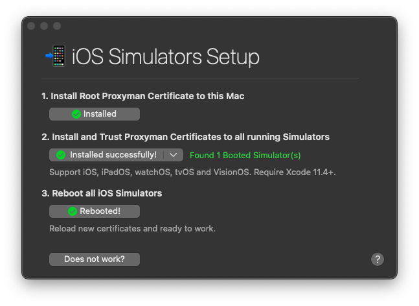Viewport: 419px width, 306px height.
Task: Open the Does not work? help
Action: (x=95, y=259)
